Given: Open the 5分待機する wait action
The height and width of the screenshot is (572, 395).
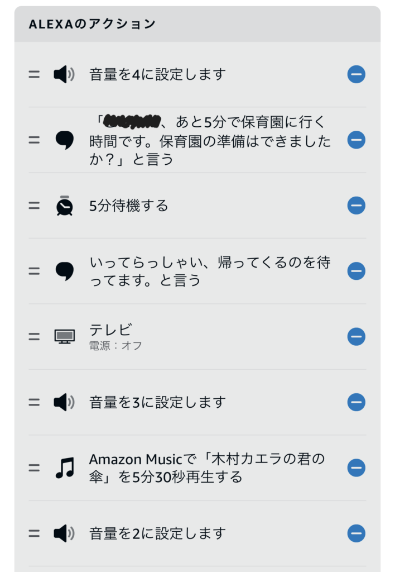Looking at the screenshot, I should pos(129,206).
